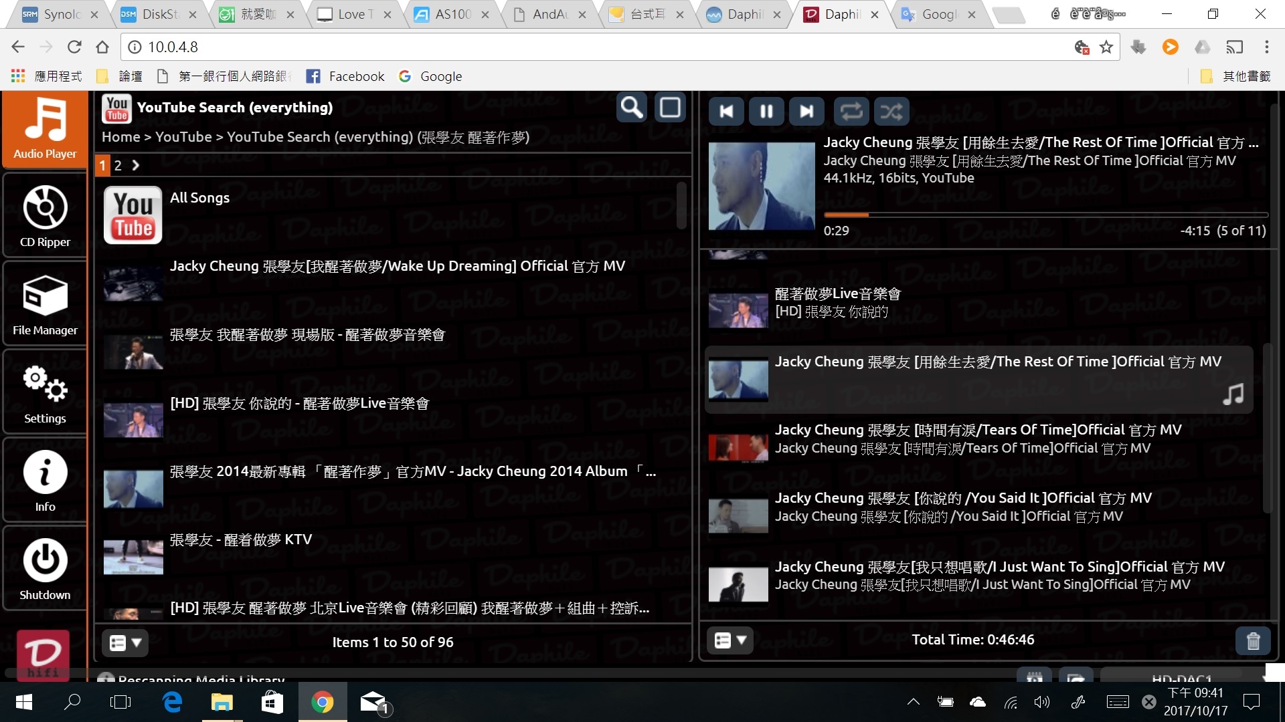Click YouTube in the breadcrumb
Viewport: 1285px width, 722px height.
pos(183,137)
